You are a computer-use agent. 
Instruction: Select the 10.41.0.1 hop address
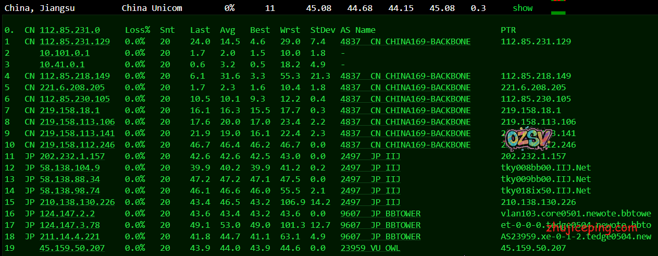pos(62,65)
